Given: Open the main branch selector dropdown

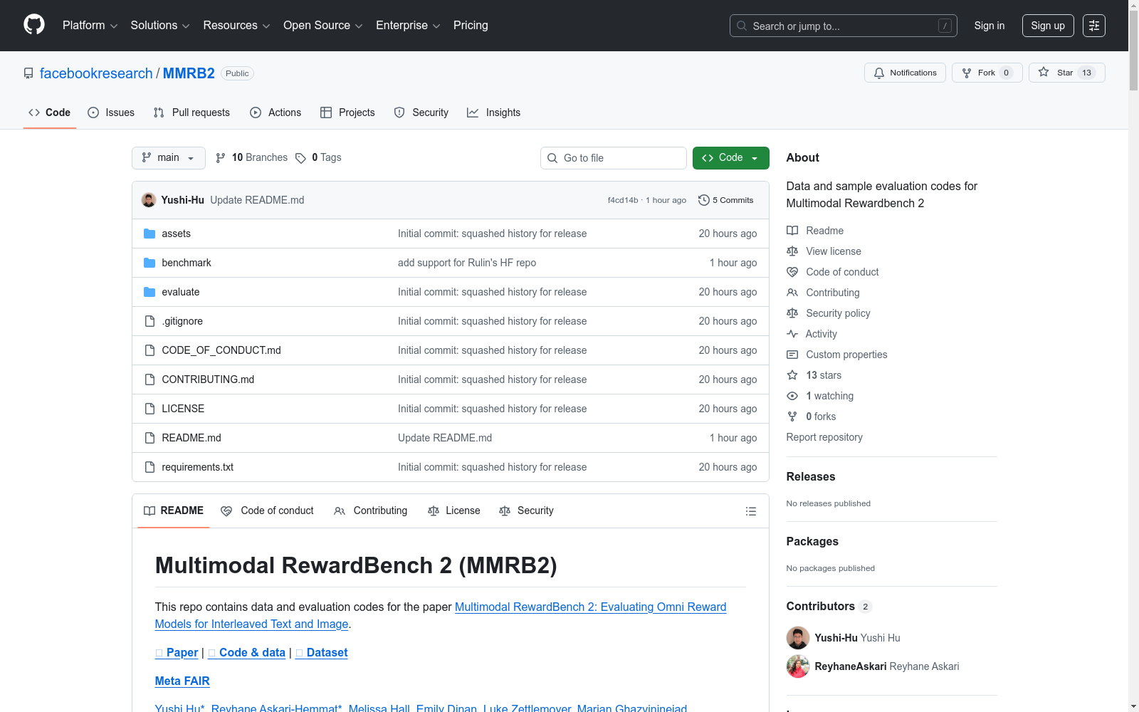Looking at the screenshot, I should click(x=169, y=158).
